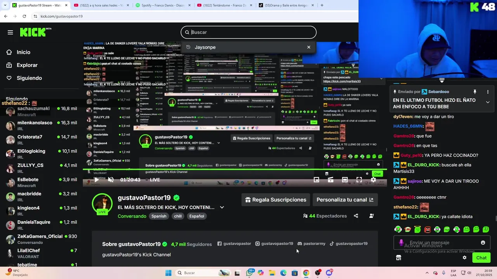Open ElGlogloking channel in sidebar

[41, 154]
